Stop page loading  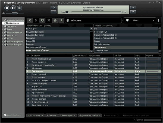[x=49, y=20]
